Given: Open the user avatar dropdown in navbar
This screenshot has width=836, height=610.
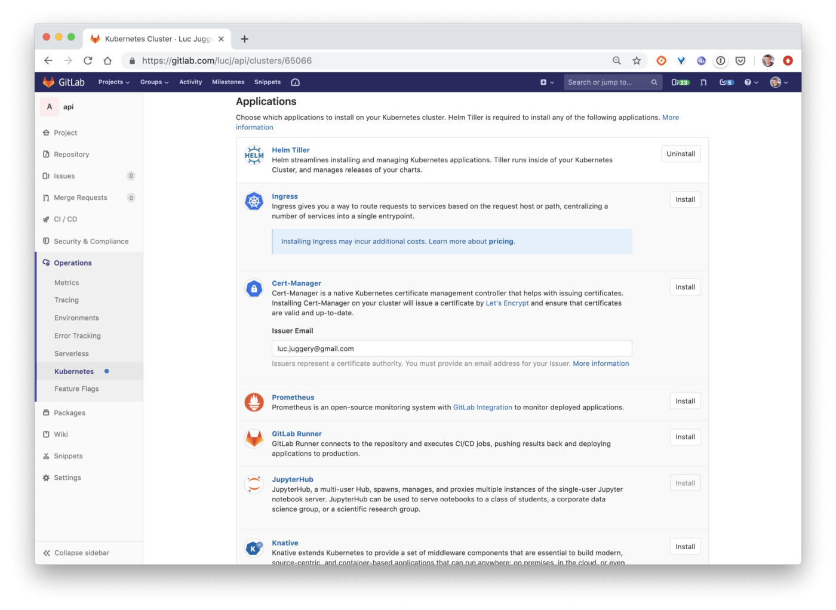Looking at the screenshot, I should 779,82.
